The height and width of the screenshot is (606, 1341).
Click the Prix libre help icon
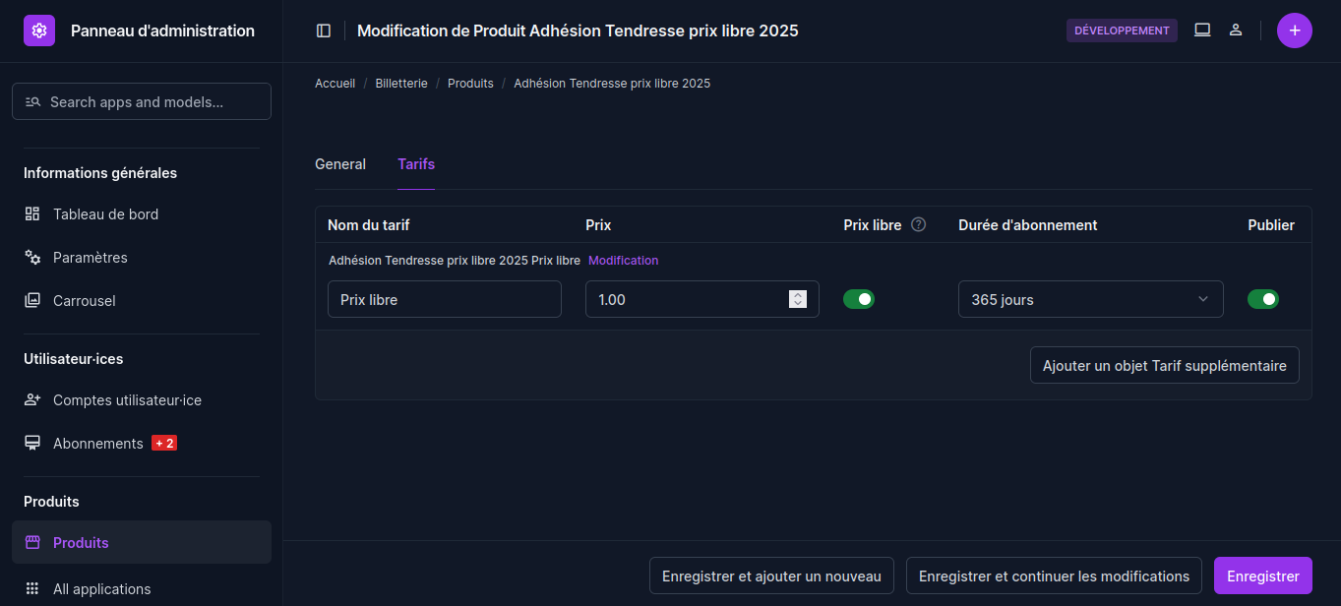[x=918, y=224]
